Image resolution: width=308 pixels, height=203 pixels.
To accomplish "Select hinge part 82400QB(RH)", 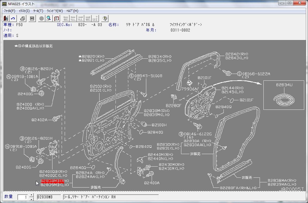I will click(53, 171).
